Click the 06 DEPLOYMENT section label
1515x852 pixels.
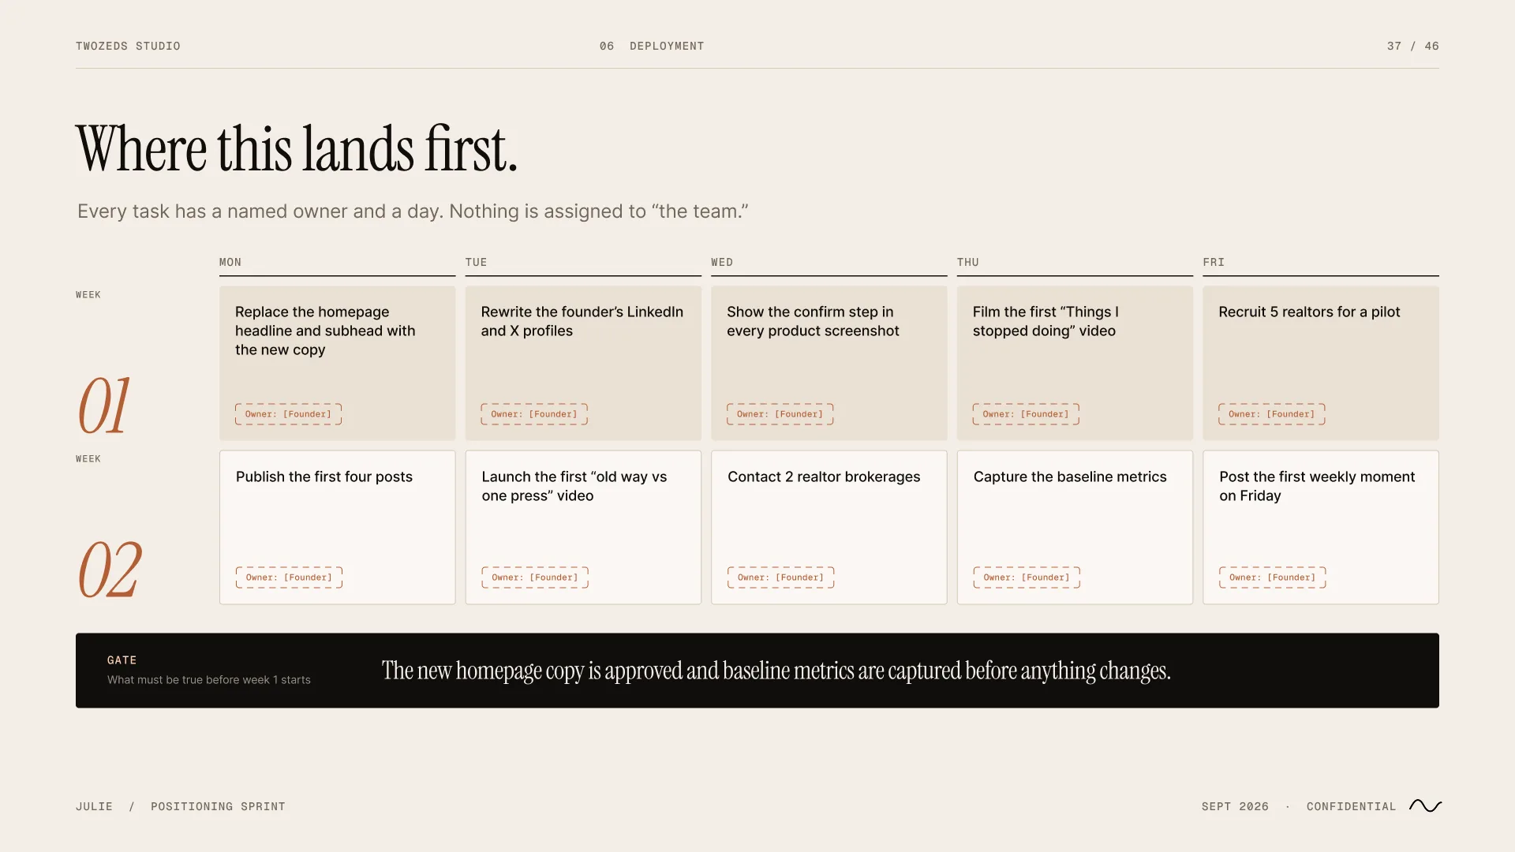click(x=652, y=46)
